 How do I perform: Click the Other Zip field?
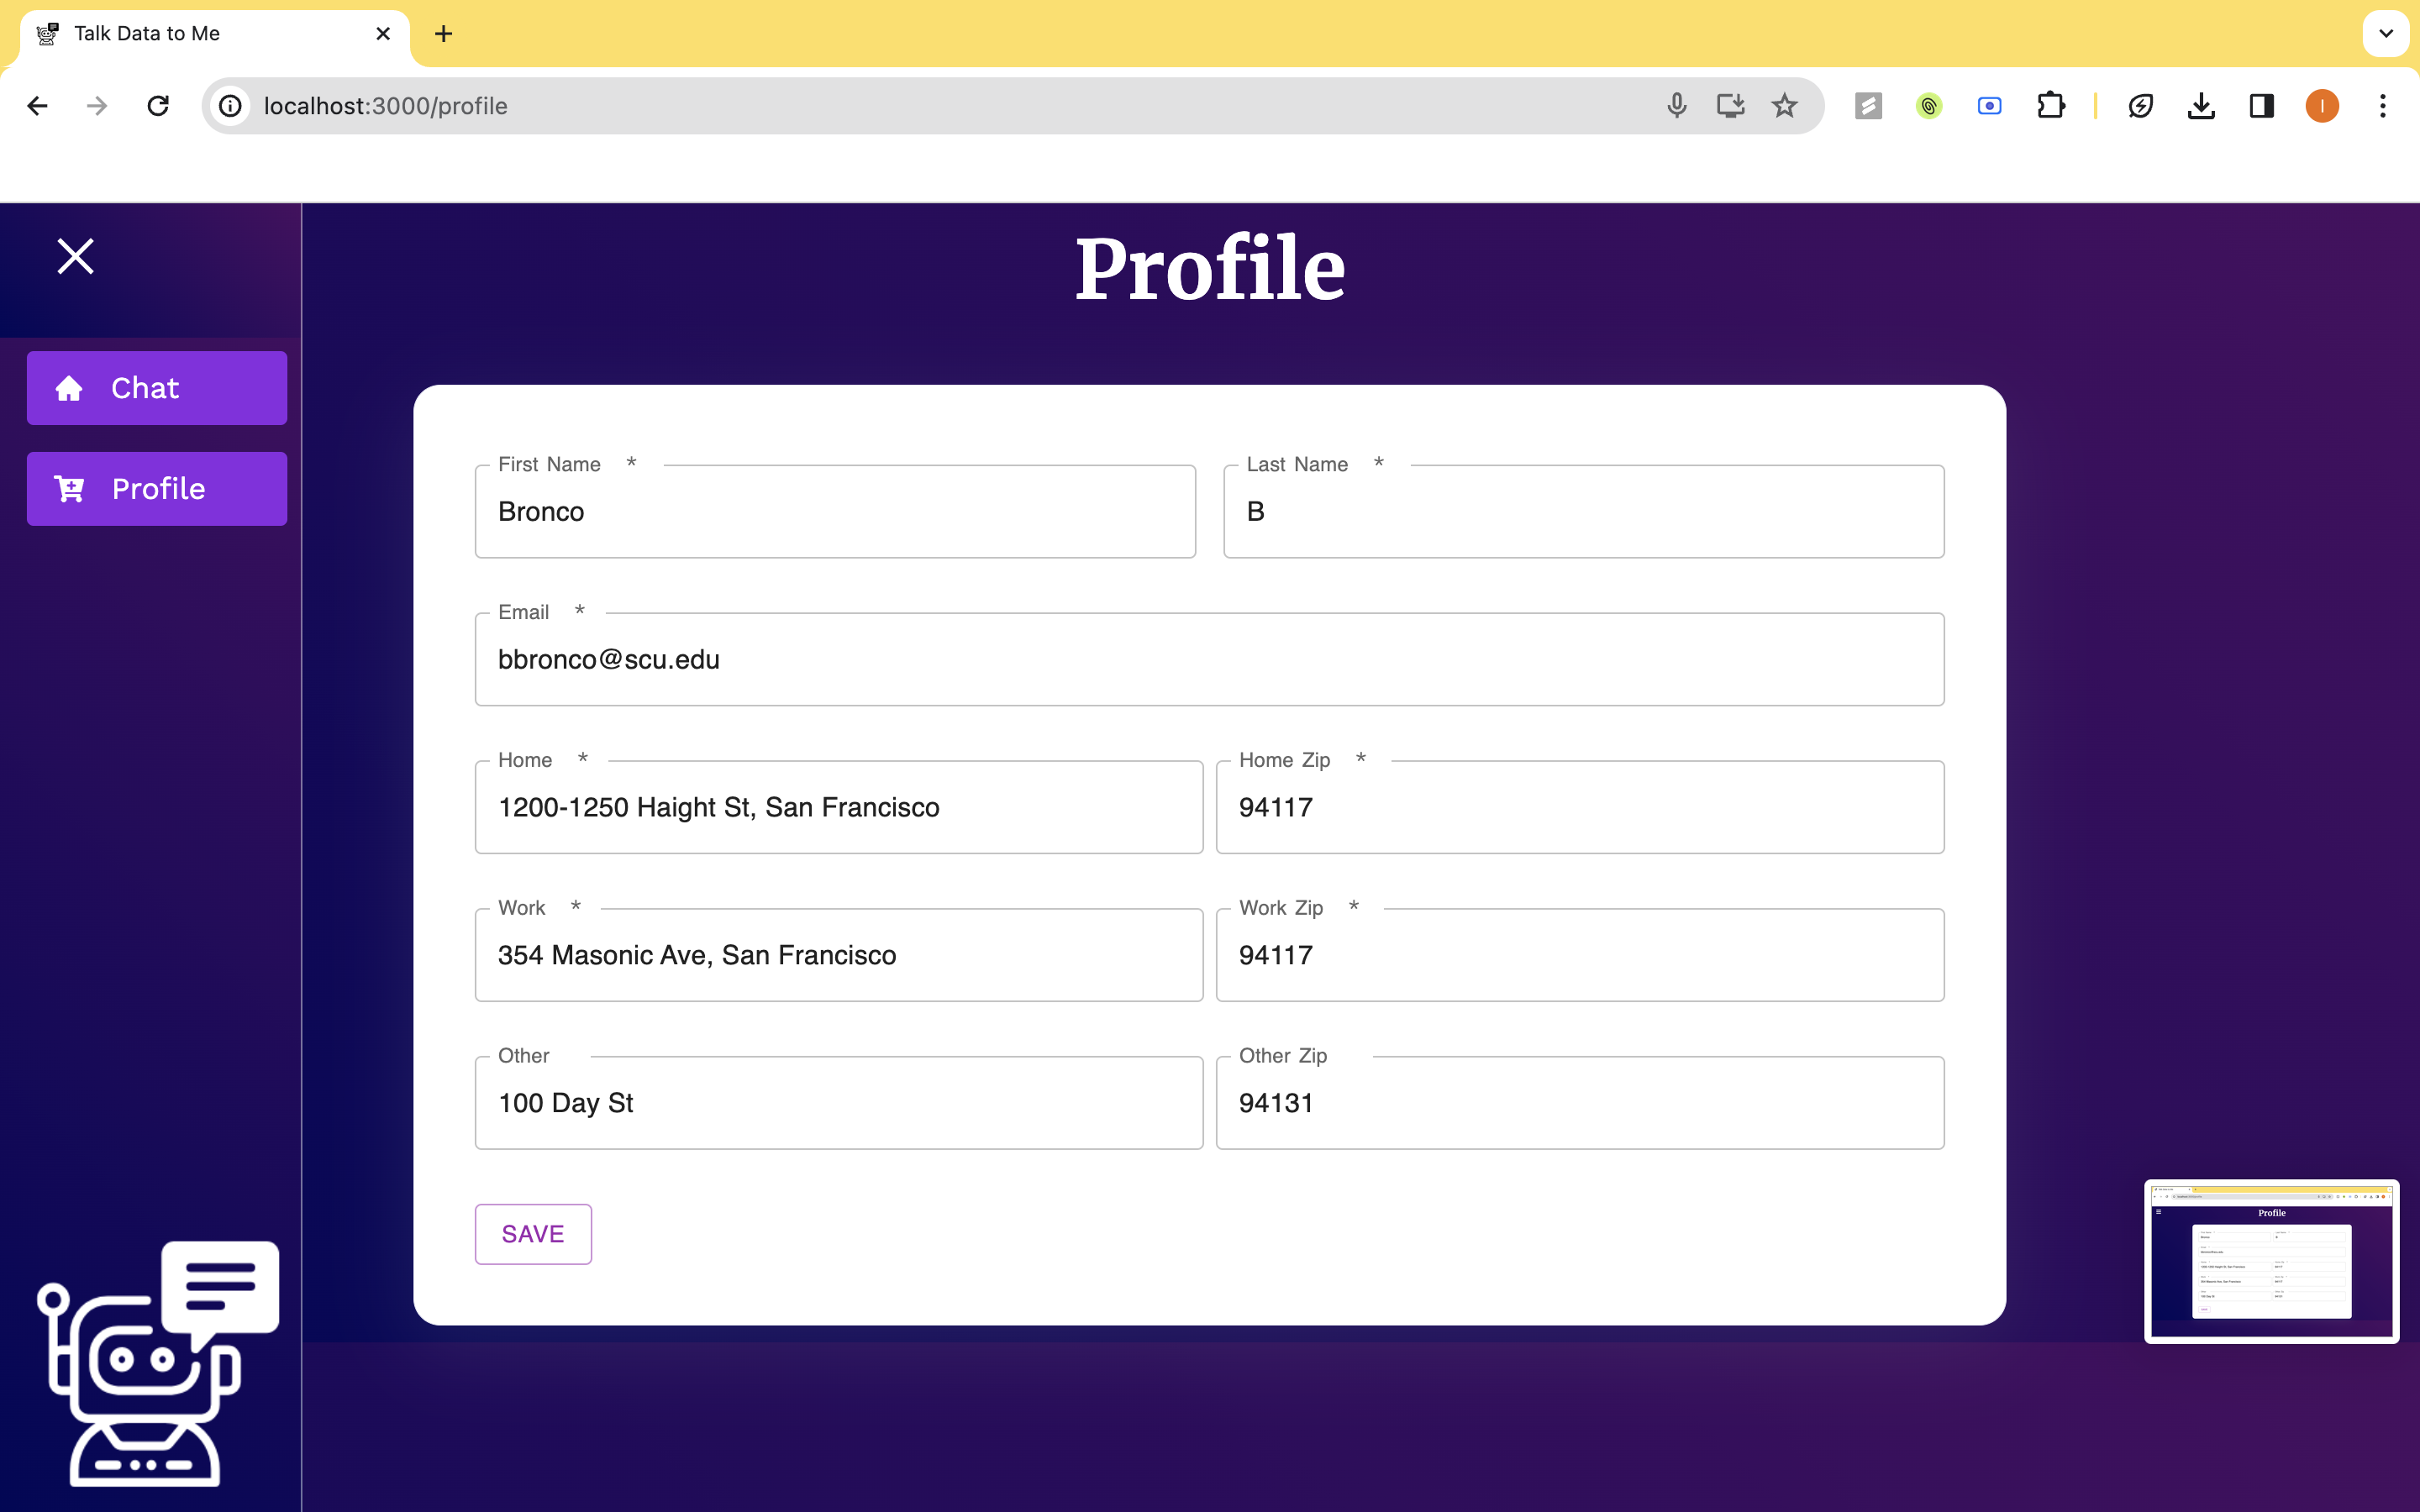click(x=1579, y=1103)
